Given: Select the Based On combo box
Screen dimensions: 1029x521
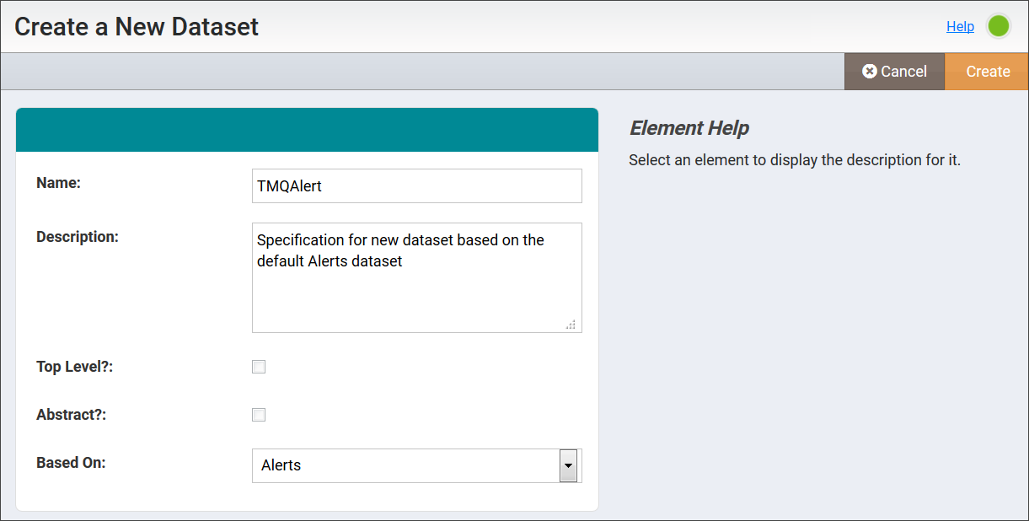Looking at the screenshot, I should tap(405, 465).
